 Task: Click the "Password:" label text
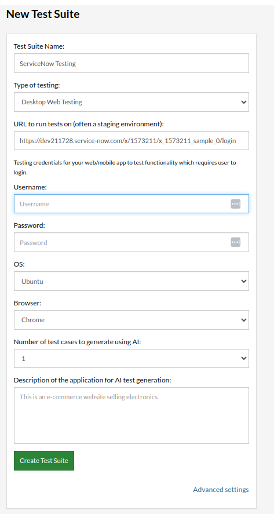(29, 225)
